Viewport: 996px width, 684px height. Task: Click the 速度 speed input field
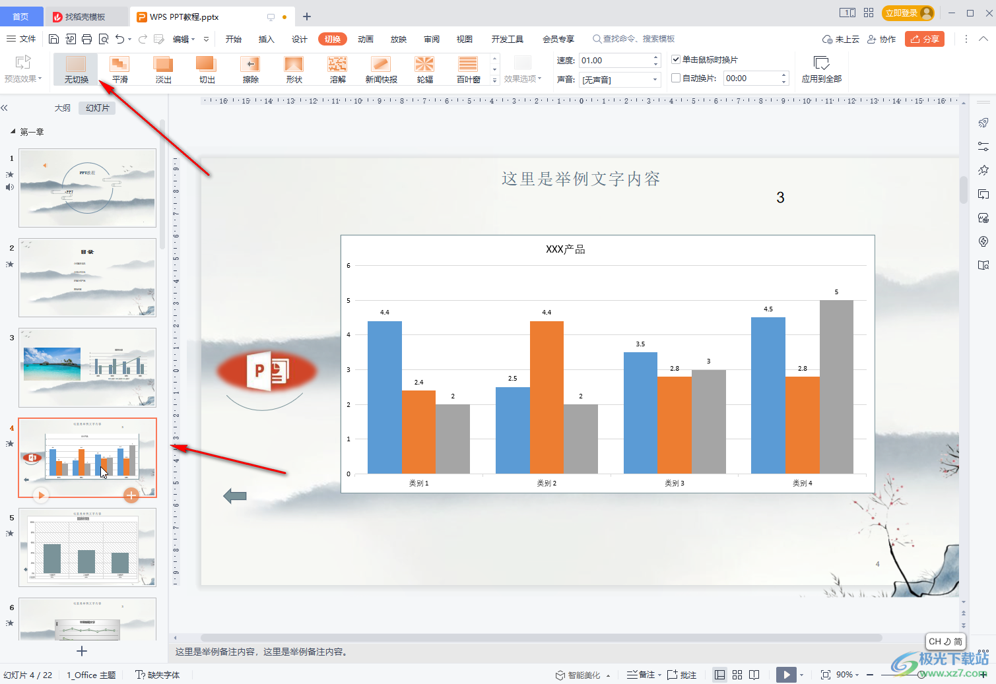[x=614, y=61]
